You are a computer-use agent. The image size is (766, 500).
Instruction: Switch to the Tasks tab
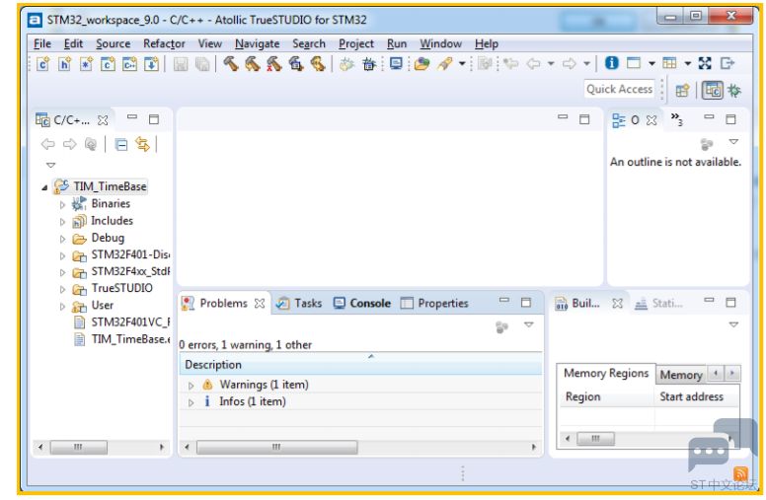pos(299,303)
